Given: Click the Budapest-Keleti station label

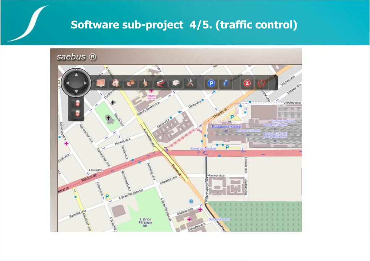Looking at the screenshot, I should 226,126.
